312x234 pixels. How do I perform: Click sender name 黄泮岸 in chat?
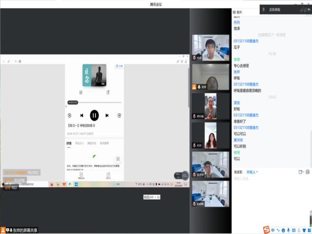(240, 140)
